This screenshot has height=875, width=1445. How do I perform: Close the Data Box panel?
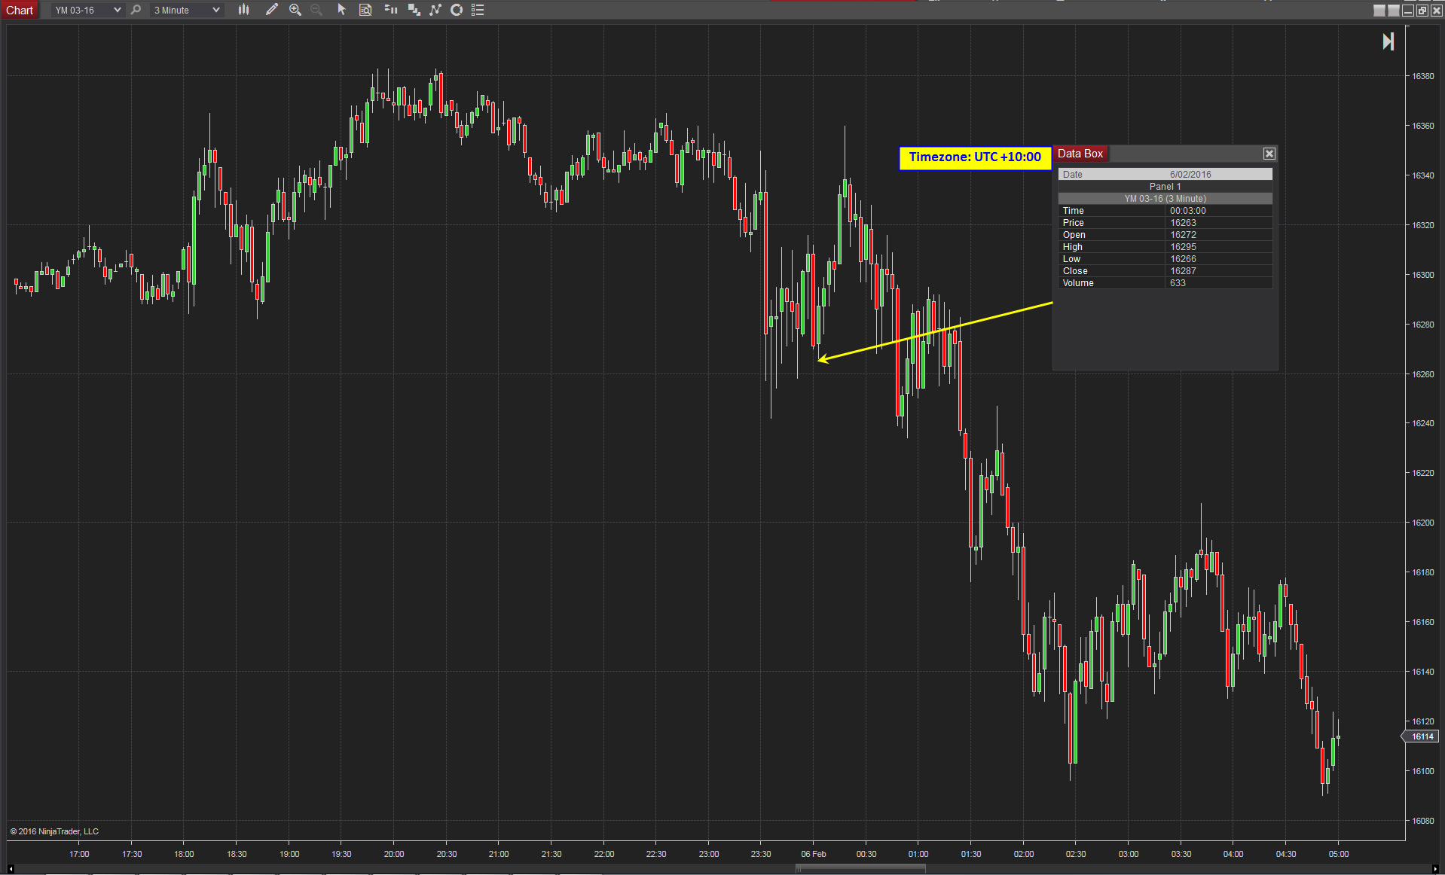point(1269,154)
